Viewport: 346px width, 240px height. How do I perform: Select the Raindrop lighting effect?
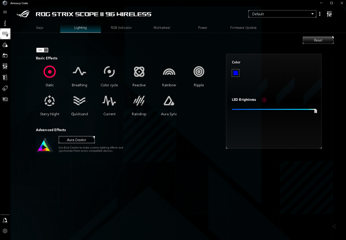[x=139, y=105]
